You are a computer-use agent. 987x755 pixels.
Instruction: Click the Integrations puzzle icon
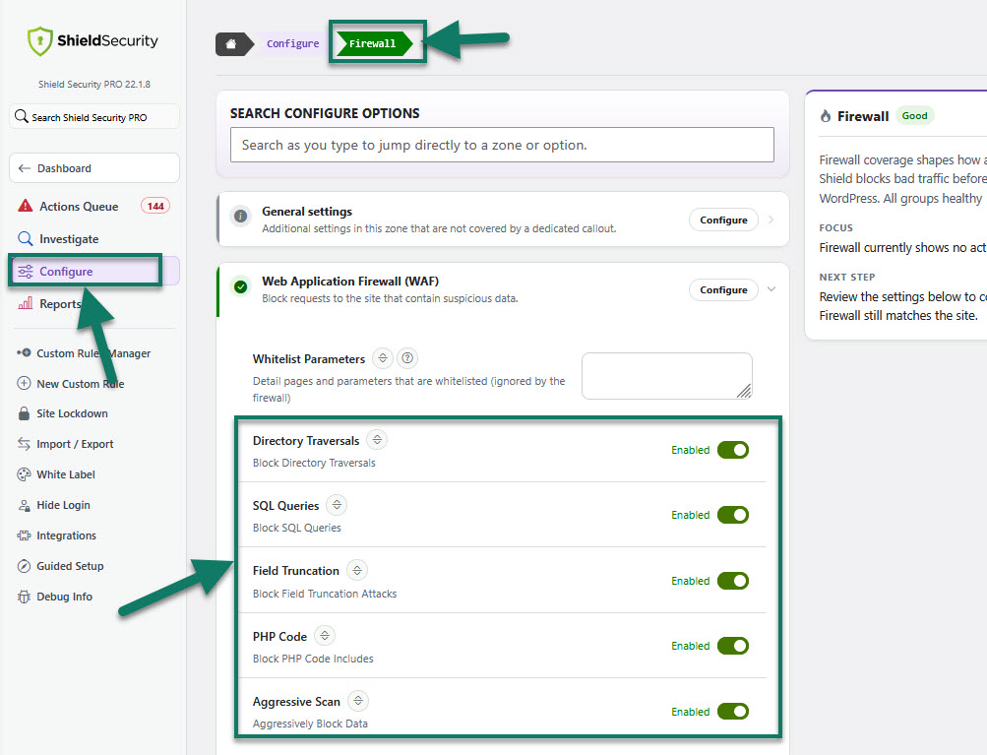pyautogui.click(x=24, y=535)
